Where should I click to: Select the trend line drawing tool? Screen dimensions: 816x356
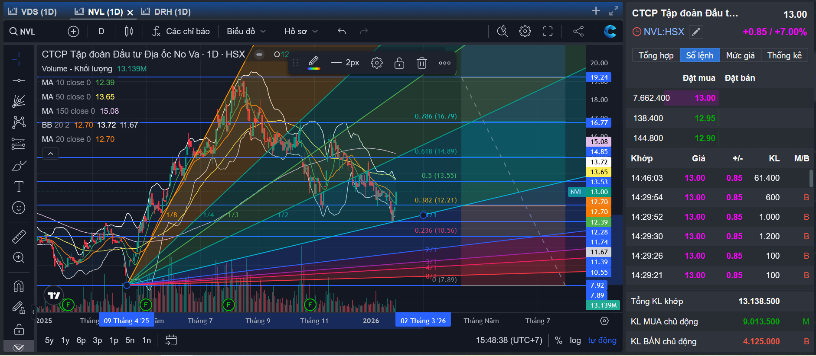pos(19,80)
